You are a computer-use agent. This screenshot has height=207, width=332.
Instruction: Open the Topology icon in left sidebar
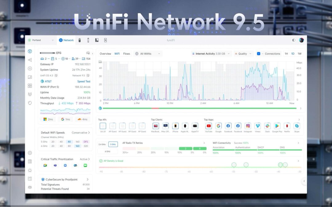click(x=30, y=60)
